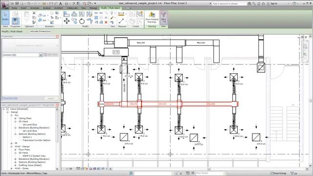The width and height of the screenshot is (313, 176).
Task: Click the Text tool A icon
Action: click(61, 3)
